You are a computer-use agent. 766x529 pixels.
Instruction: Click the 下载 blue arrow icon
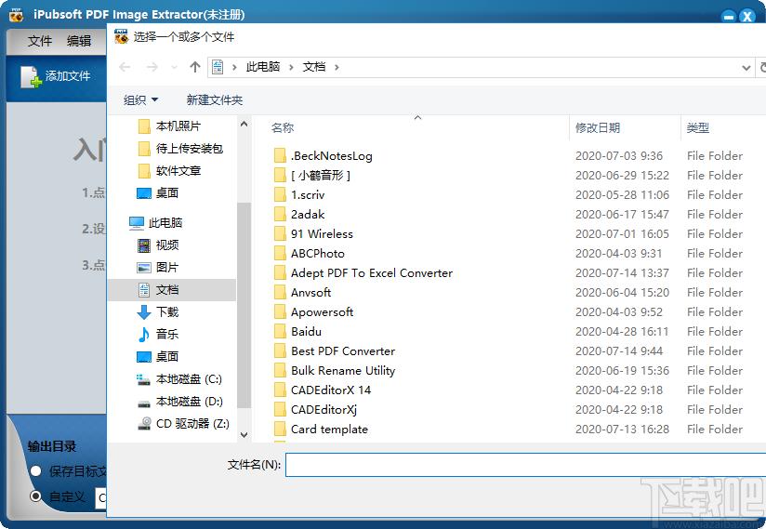[x=144, y=312]
